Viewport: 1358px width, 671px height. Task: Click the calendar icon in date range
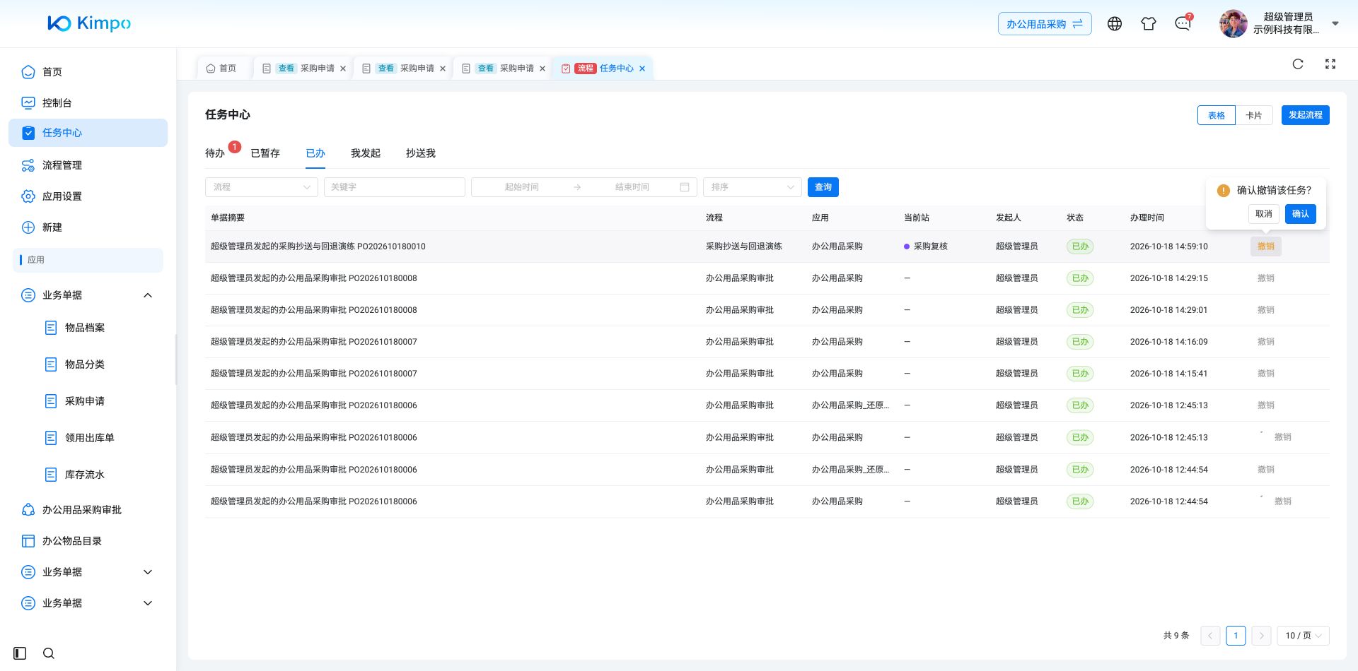tap(685, 187)
